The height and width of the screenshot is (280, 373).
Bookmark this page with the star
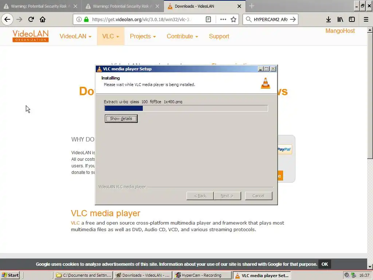tap(233, 19)
